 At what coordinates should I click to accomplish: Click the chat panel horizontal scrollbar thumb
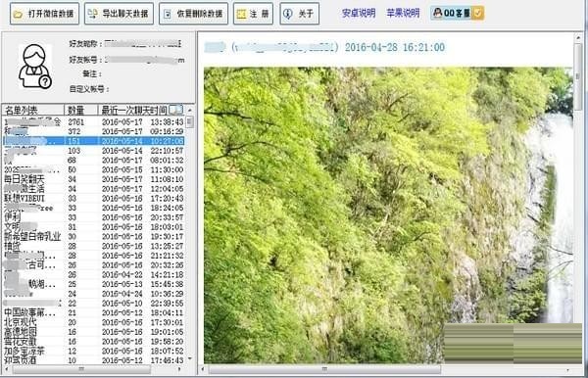pos(324,370)
